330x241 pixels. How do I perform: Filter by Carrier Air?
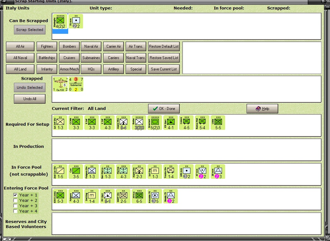point(113,46)
